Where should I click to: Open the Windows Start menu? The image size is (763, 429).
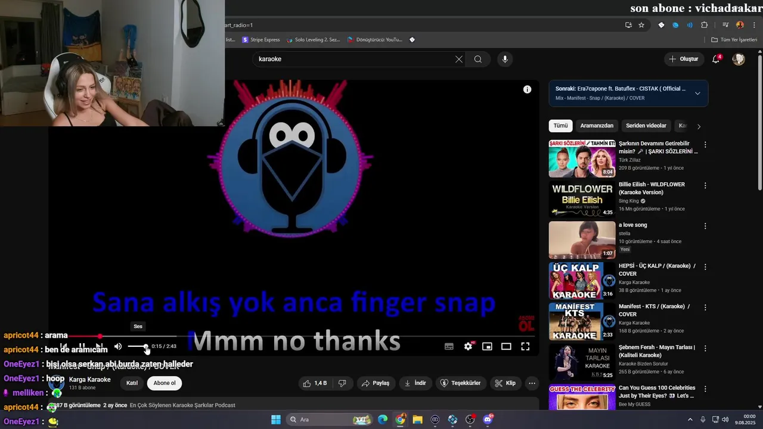(x=276, y=419)
